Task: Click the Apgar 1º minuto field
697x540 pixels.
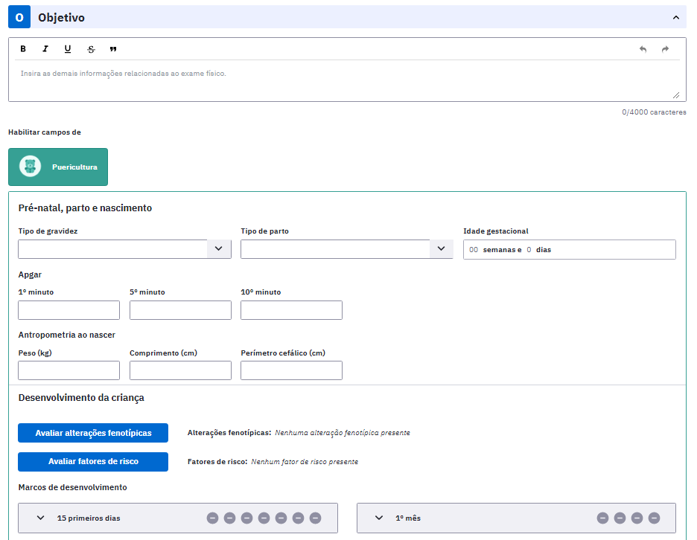Action: point(69,310)
